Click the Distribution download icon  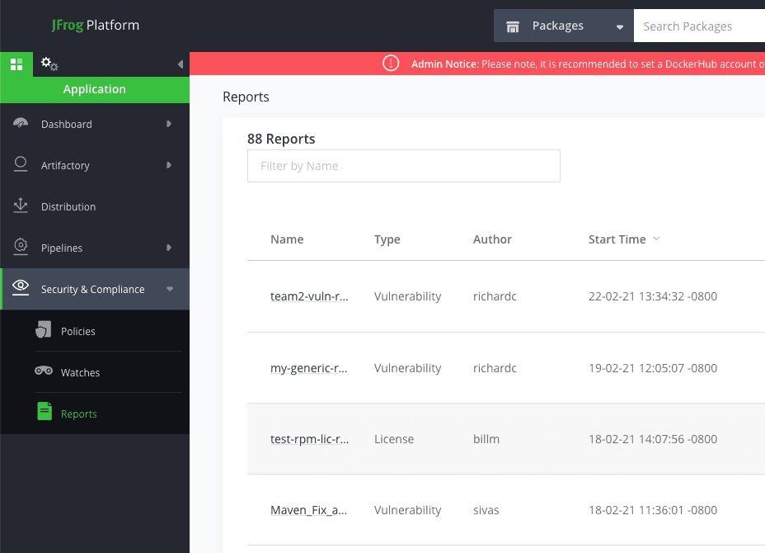tap(20, 206)
